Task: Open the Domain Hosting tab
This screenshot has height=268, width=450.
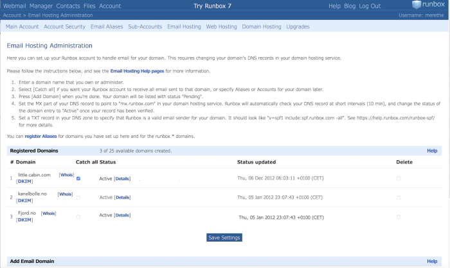Action: coord(262,27)
